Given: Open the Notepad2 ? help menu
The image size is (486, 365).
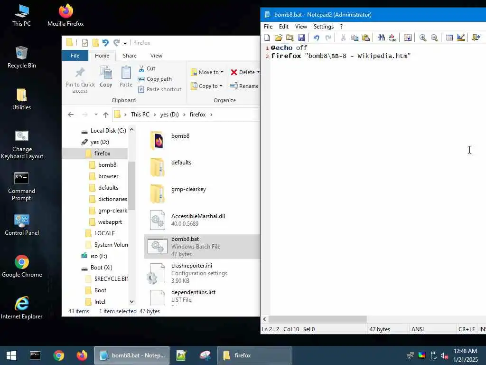Looking at the screenshot, I should [341, 27].
